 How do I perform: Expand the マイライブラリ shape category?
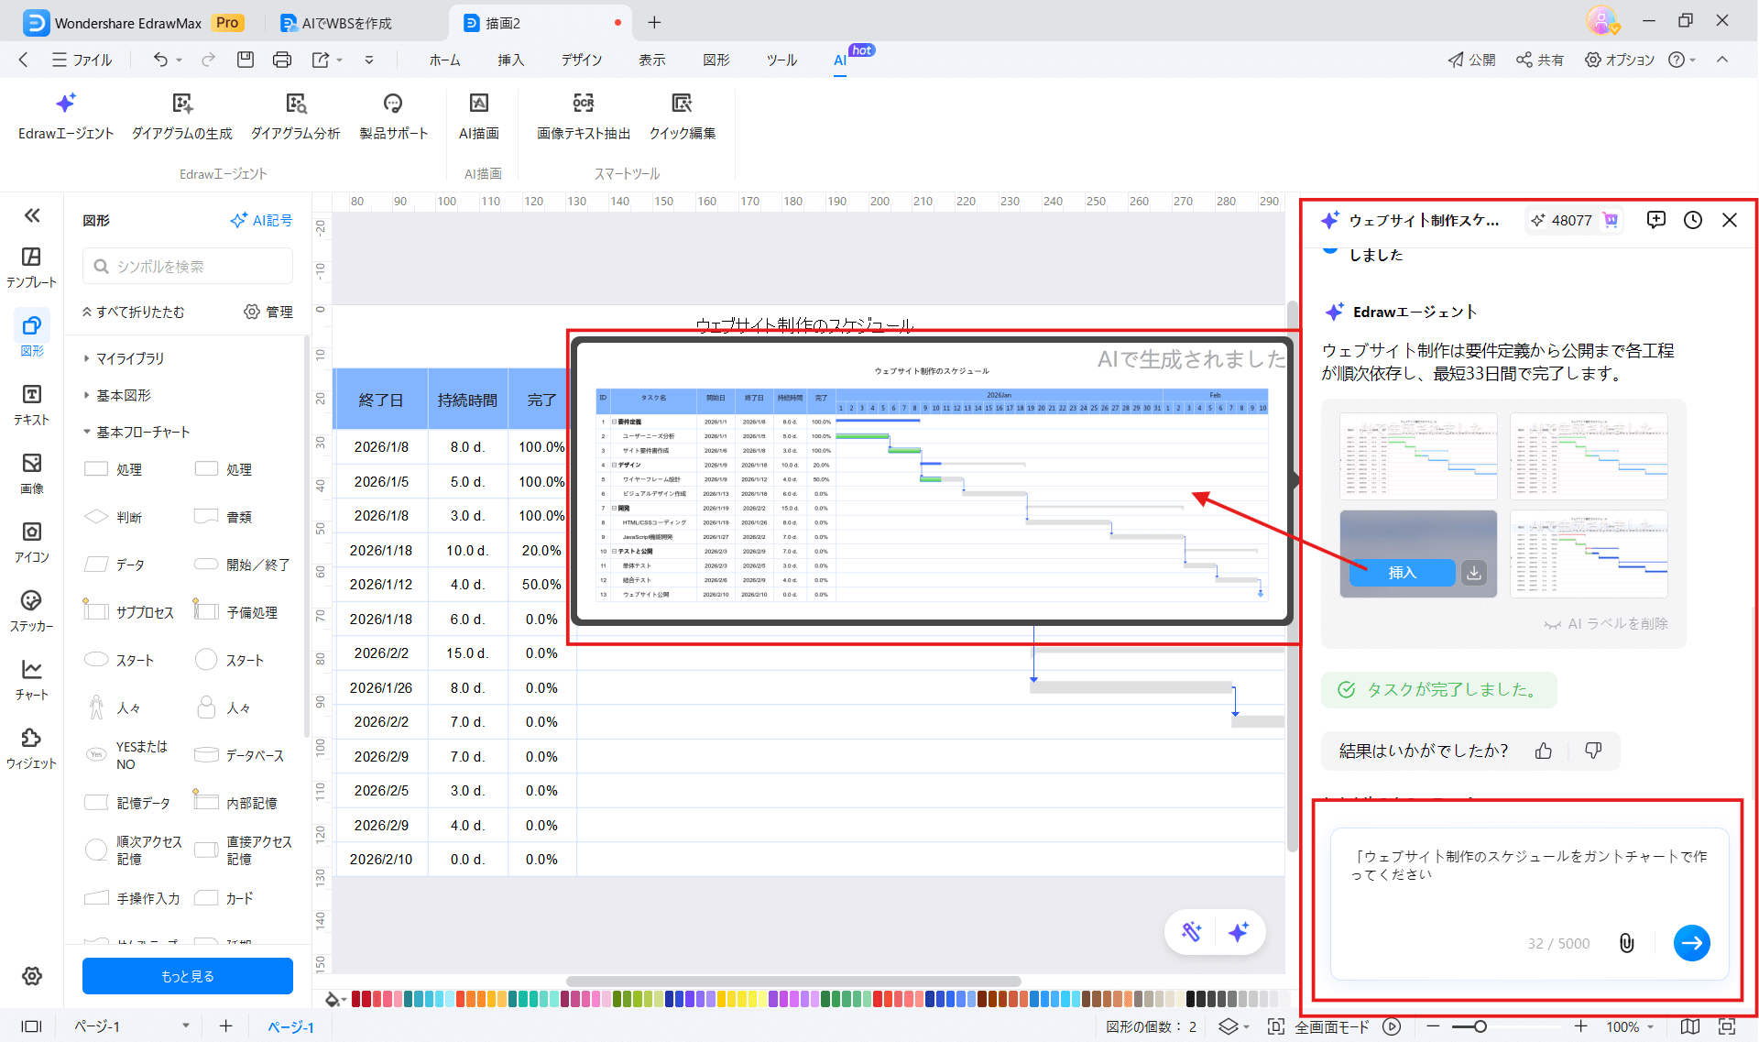click(130, 358)
